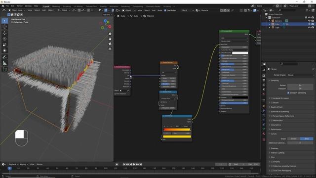Play animation forward
This screenshot has height=178, width=316.
[134, 164]
